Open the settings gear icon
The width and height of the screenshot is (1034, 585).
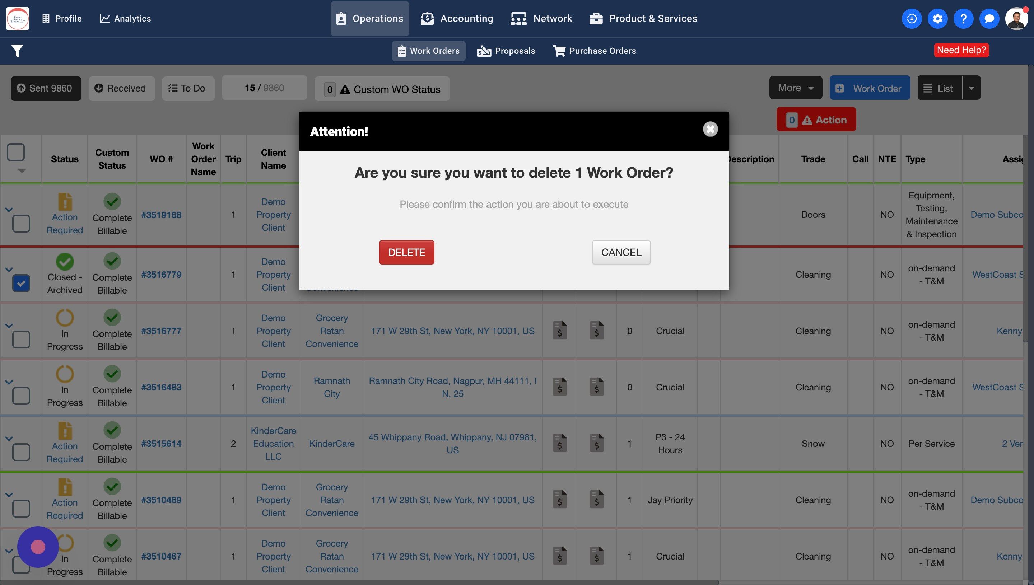pos(937,18)
